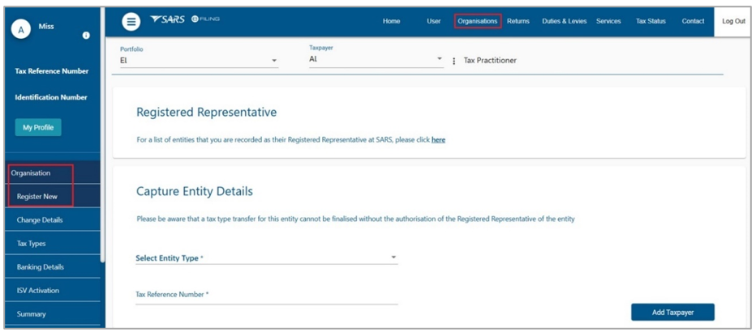Open the hamburger menu icon

pos(131,22)
